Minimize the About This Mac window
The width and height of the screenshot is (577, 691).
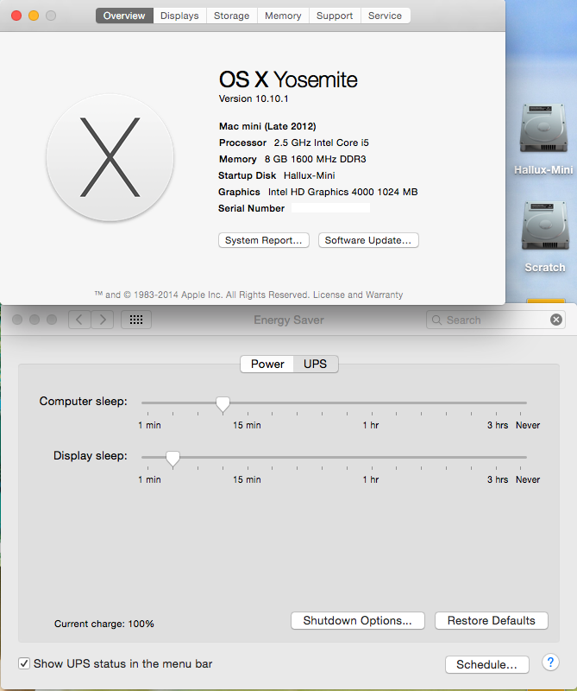click(34, 16)
